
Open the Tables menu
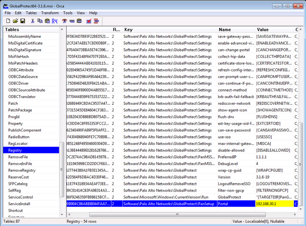(x=31, y=13)
